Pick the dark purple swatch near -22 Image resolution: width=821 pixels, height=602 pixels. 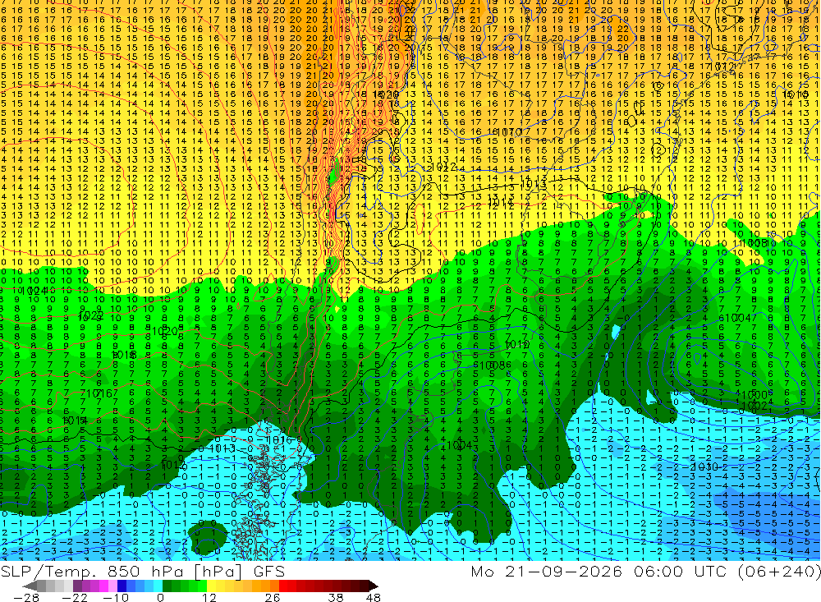point(77,586)
